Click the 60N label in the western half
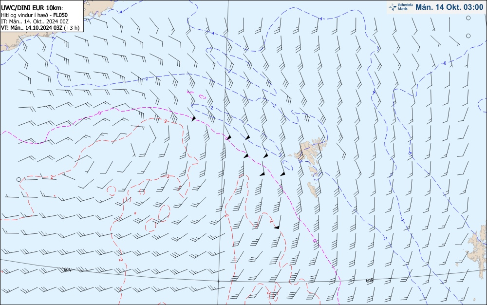 (67, 269)
